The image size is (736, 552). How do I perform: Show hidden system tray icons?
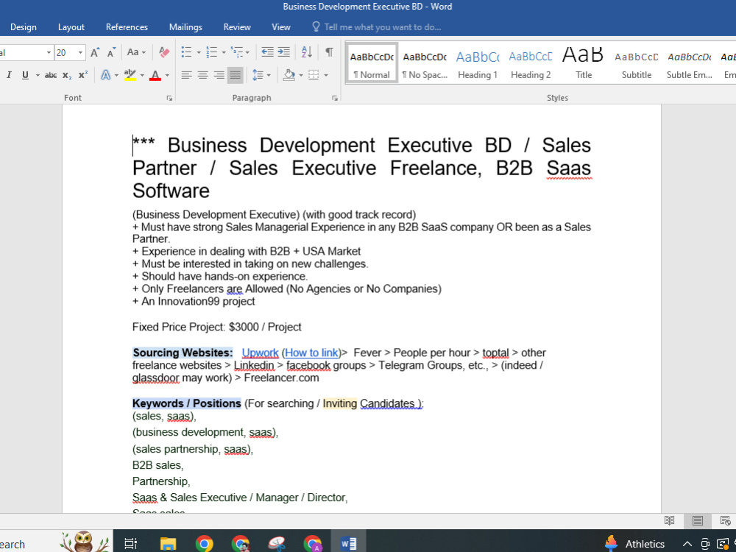(687, 544)
